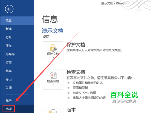Select 导出 menu item

(17, 79)
